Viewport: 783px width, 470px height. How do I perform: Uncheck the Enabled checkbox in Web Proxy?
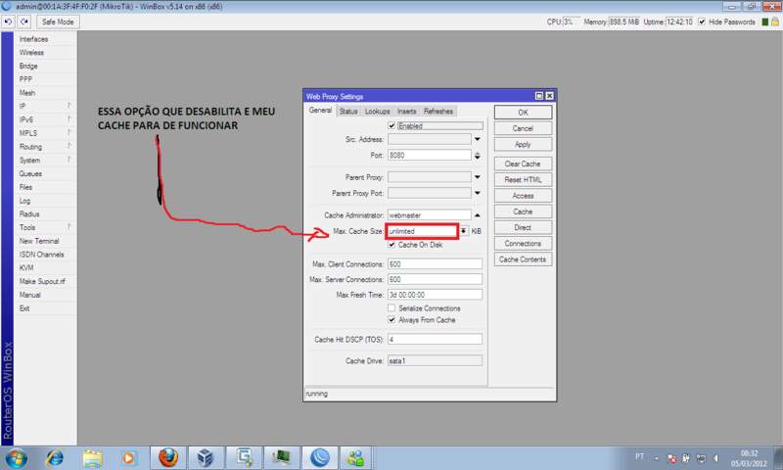(392, 126)
